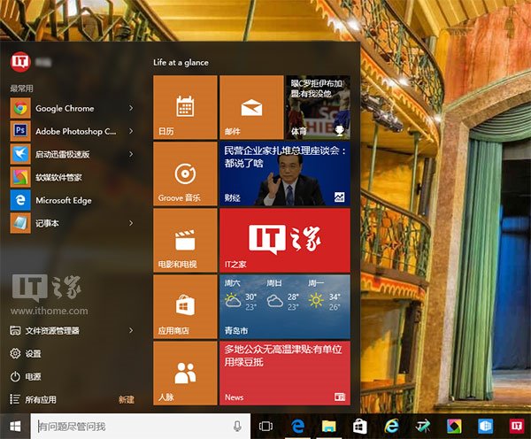The image size is (531, 439).
Task: Launch Adobe Photoshop from most used list
Action: click(72, 131)
